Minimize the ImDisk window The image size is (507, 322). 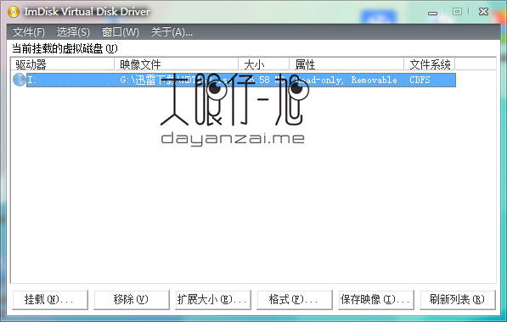point(432,13)
